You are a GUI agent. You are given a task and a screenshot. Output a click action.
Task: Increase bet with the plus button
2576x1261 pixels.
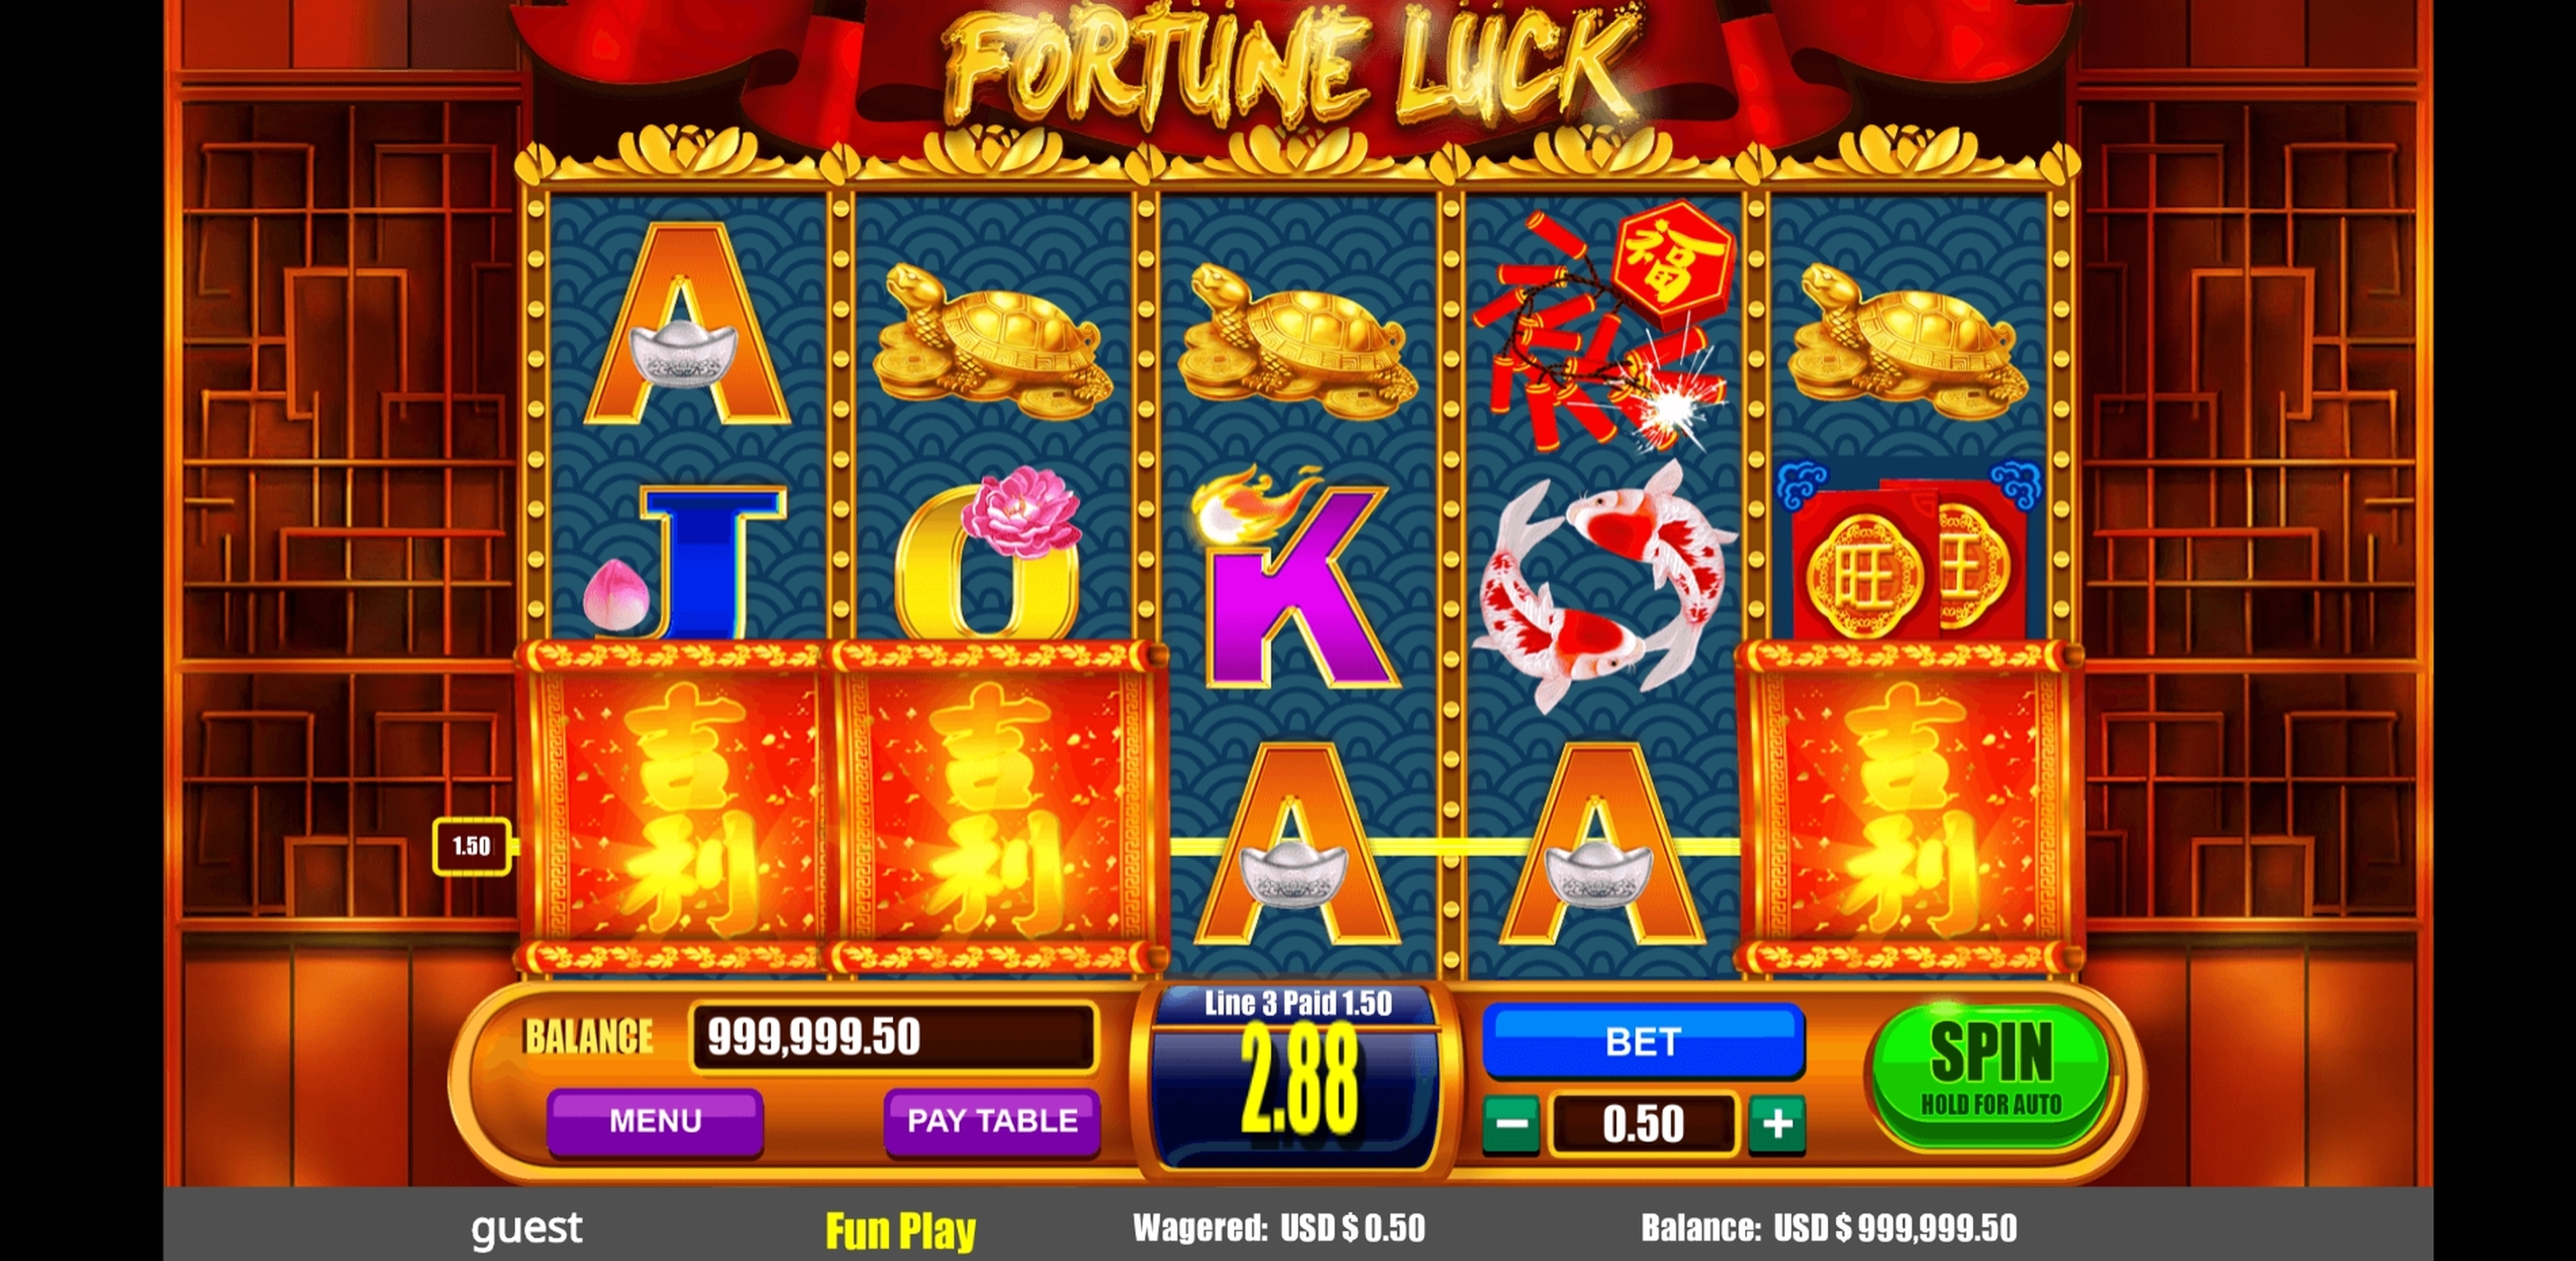pos(1777,1124)
